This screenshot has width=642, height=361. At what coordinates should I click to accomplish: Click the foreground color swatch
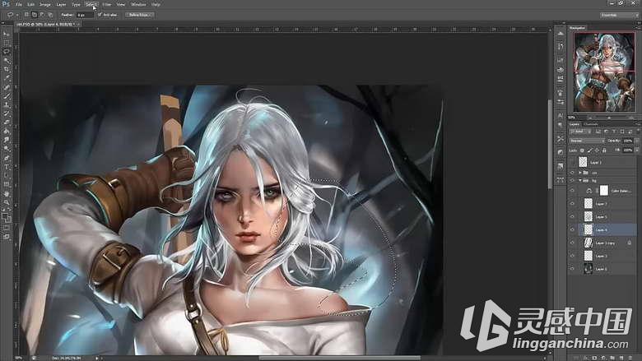coord(5,216)
